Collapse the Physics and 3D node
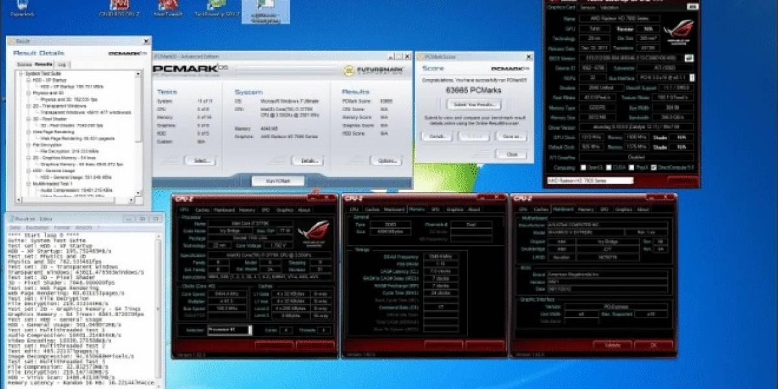The height and width of the screenshot is (389, 778). 27,93
